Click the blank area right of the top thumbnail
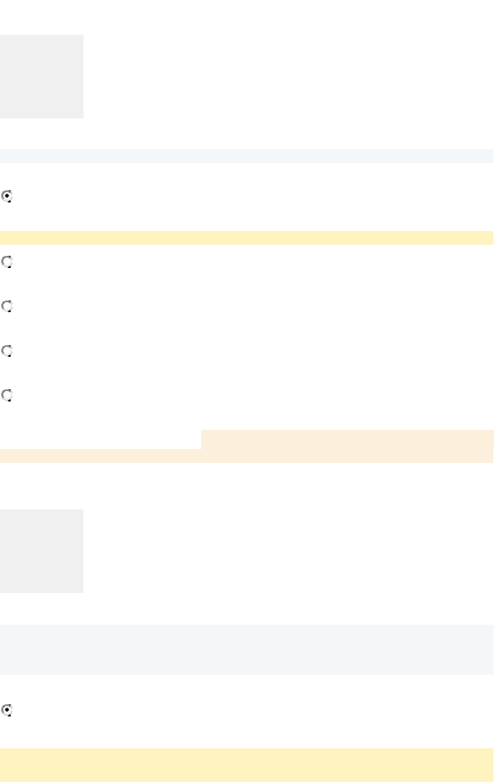This screenshot has width=494, height=782. tap(288, 77)
